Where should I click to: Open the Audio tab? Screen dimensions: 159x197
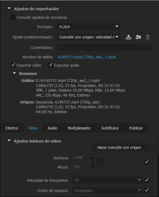pyautogui.click(x=52, y=128)
